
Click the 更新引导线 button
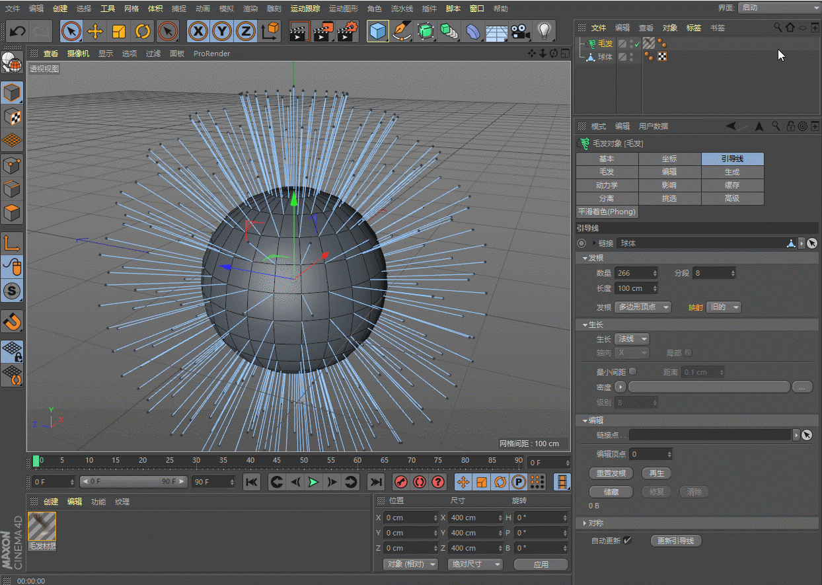point(675,541)
